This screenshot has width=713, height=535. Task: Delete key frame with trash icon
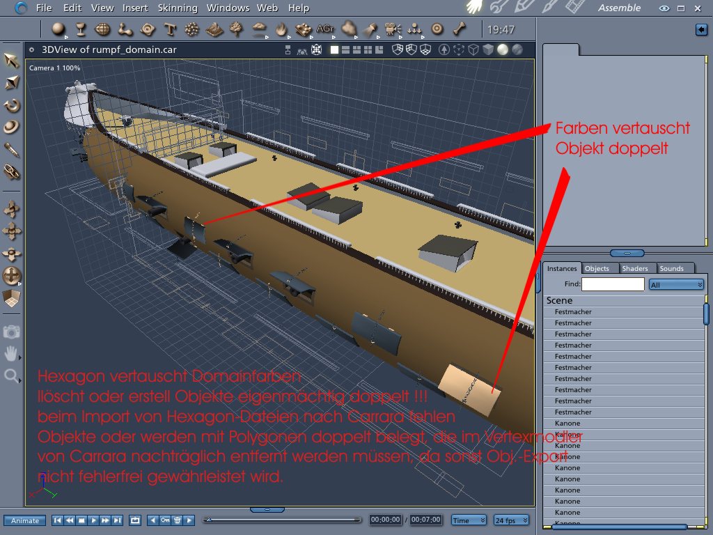pos(178,520)
